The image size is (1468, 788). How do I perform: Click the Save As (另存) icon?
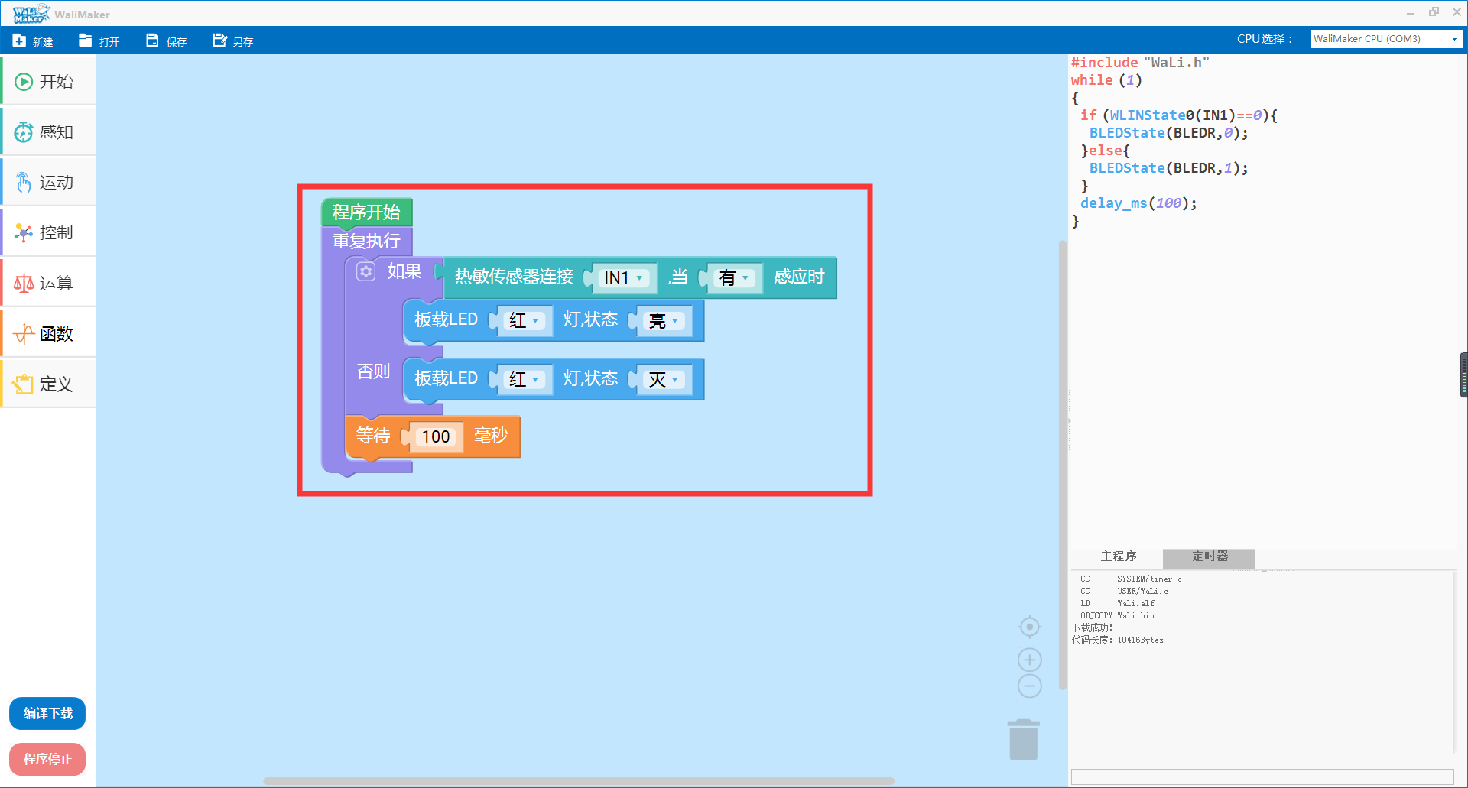220,41
